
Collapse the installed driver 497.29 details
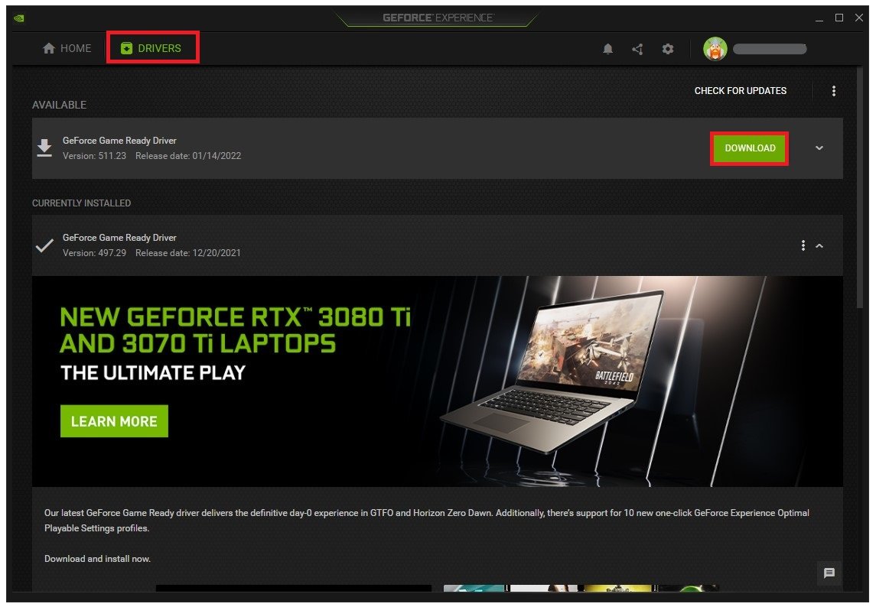pyautogui.click(x=819, y=245)
